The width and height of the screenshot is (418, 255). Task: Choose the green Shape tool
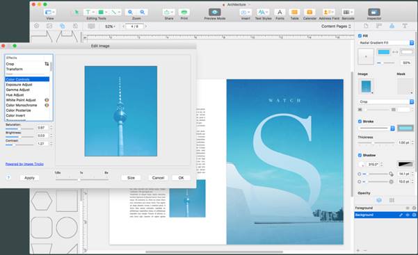102,13
